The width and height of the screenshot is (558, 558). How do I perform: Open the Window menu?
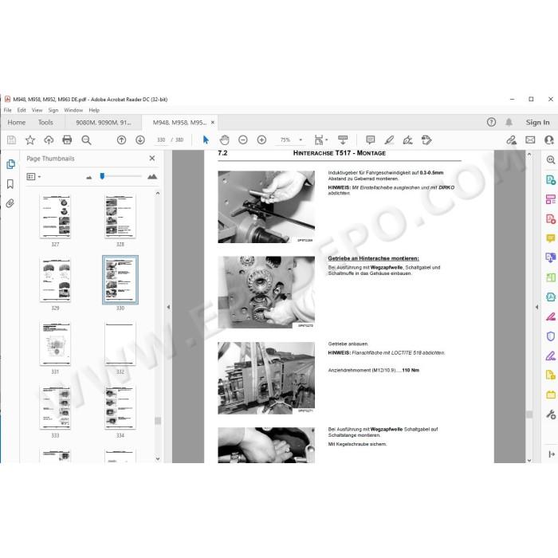[73, 110]
